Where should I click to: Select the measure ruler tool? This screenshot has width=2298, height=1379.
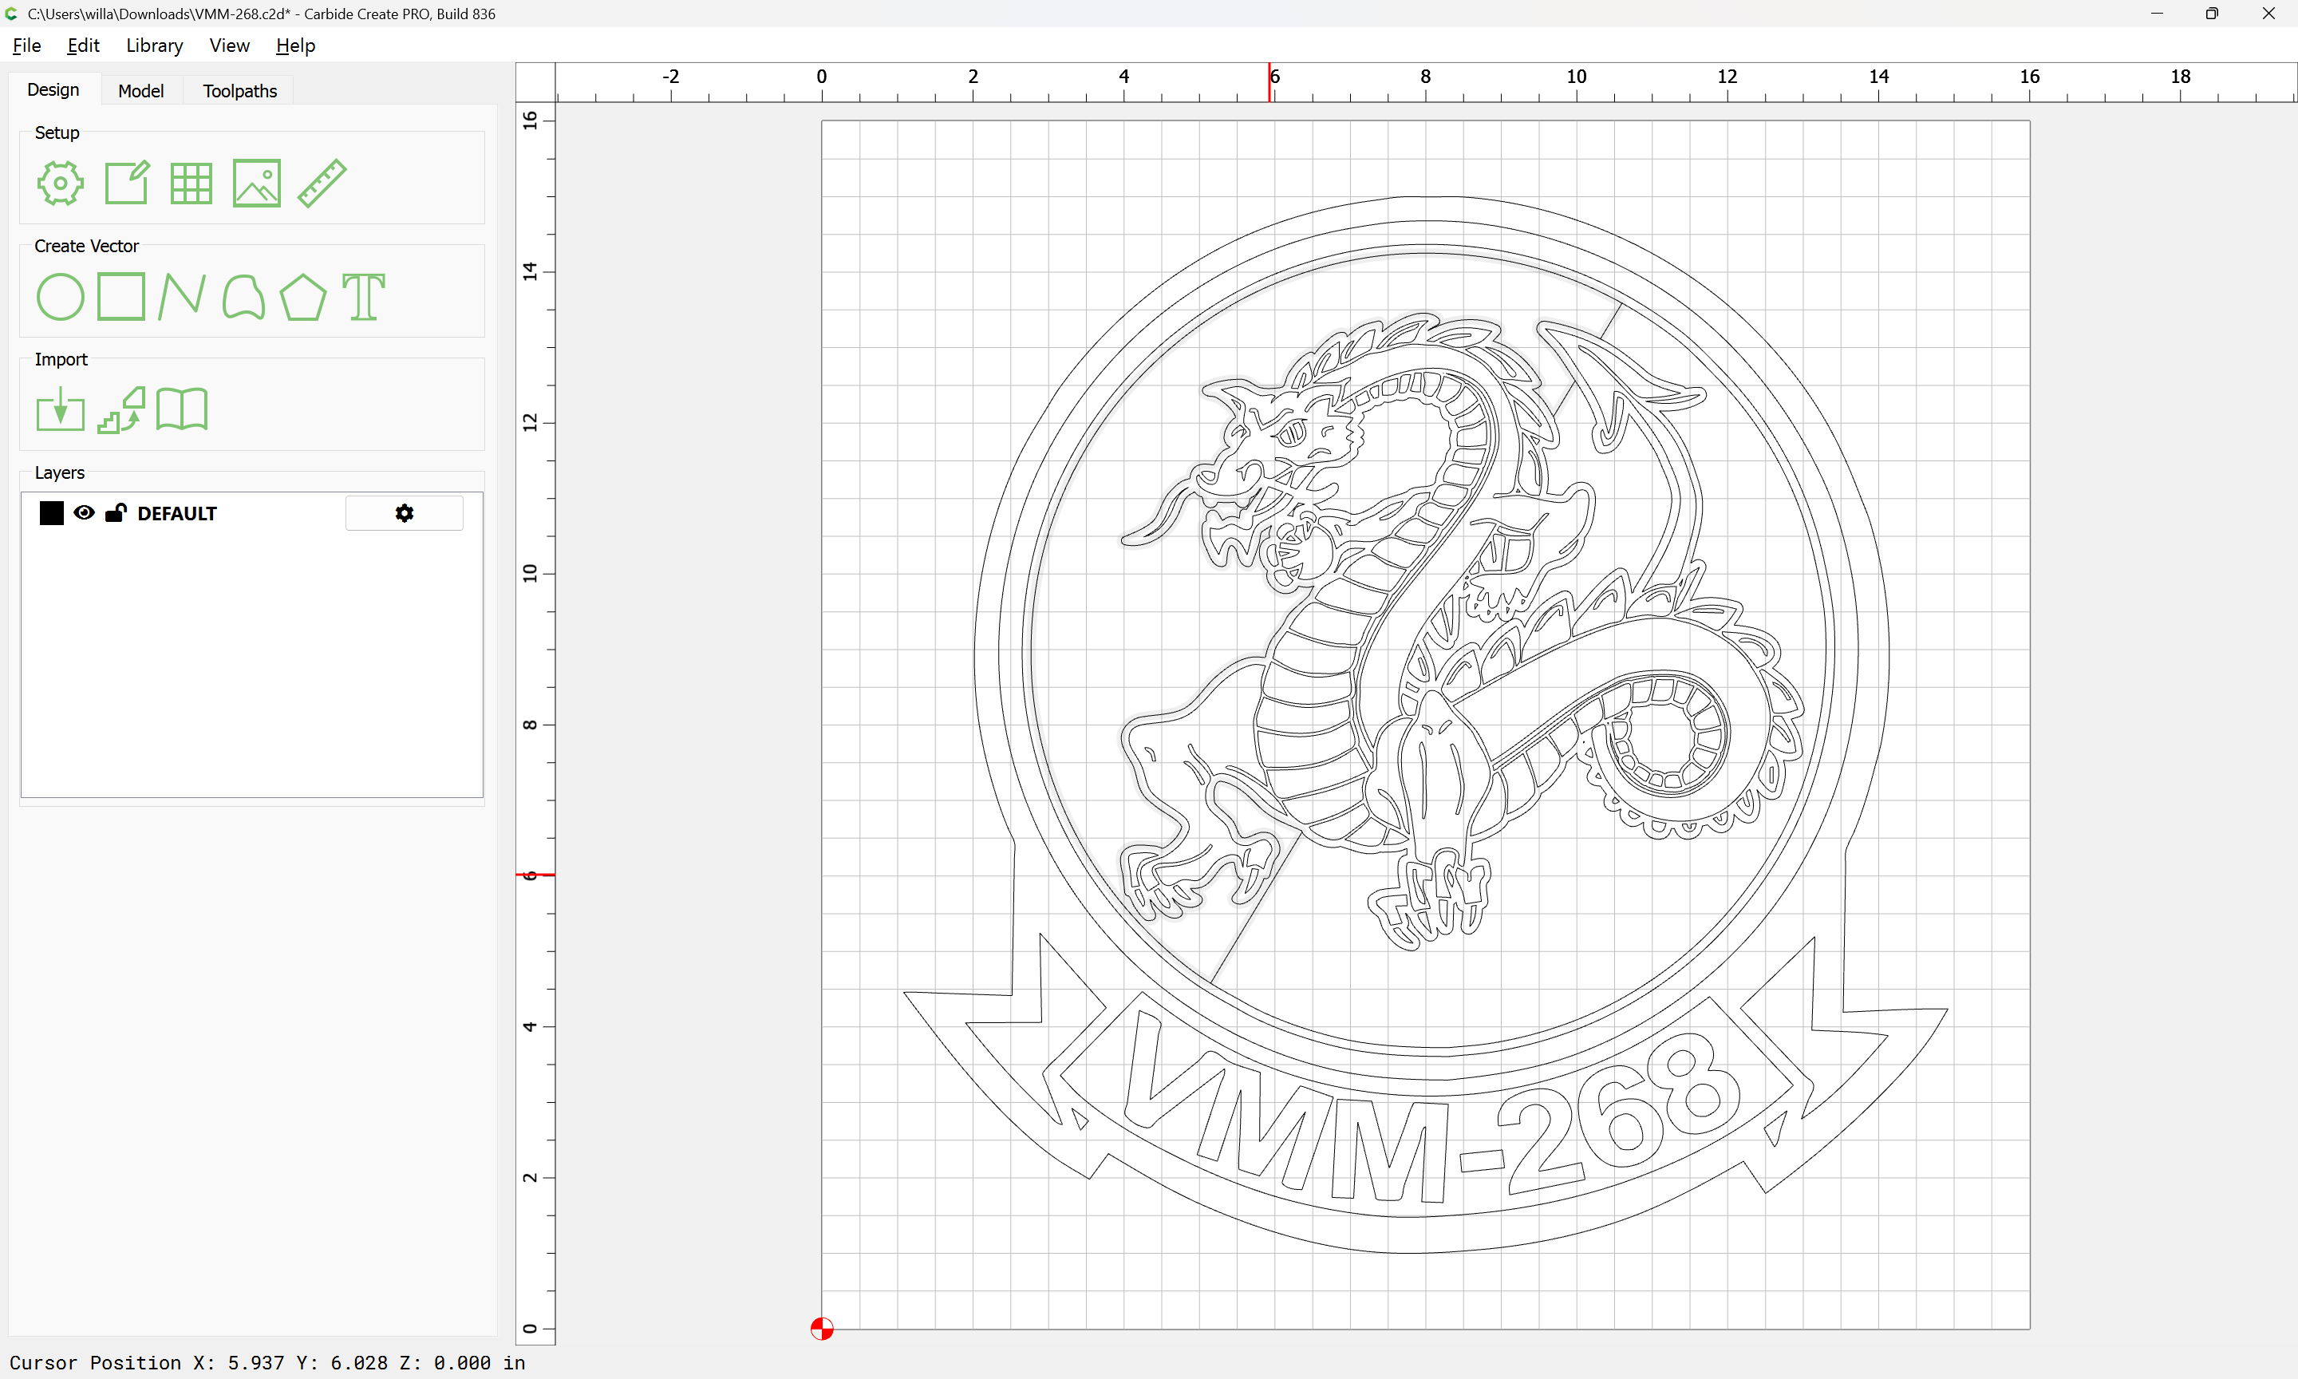322,183
